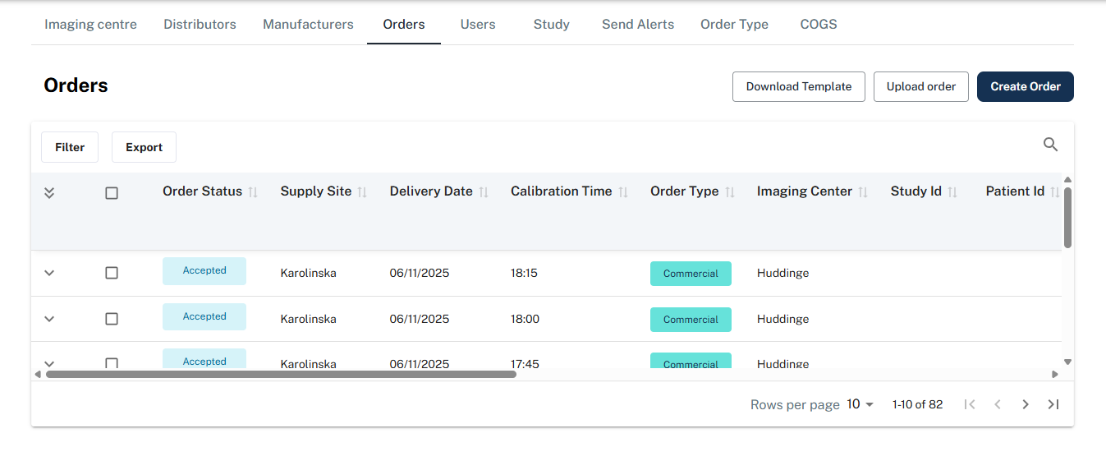Screen dimensions: 1106x461
Task: Click the Create Order button
Action: pos(1025,86)
